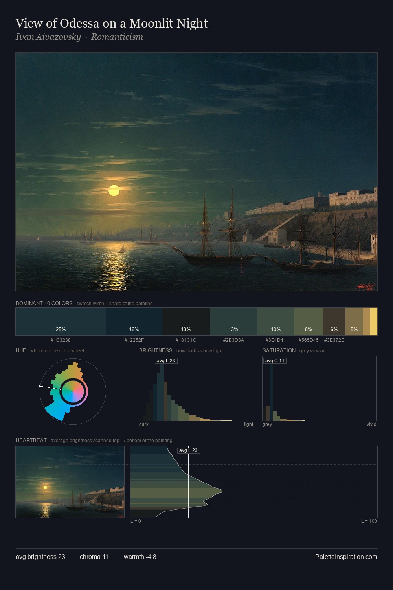The image size is (393, 590).
Task: Click the avg L 23 label in heartbeat chart
Action: point(188,450)
